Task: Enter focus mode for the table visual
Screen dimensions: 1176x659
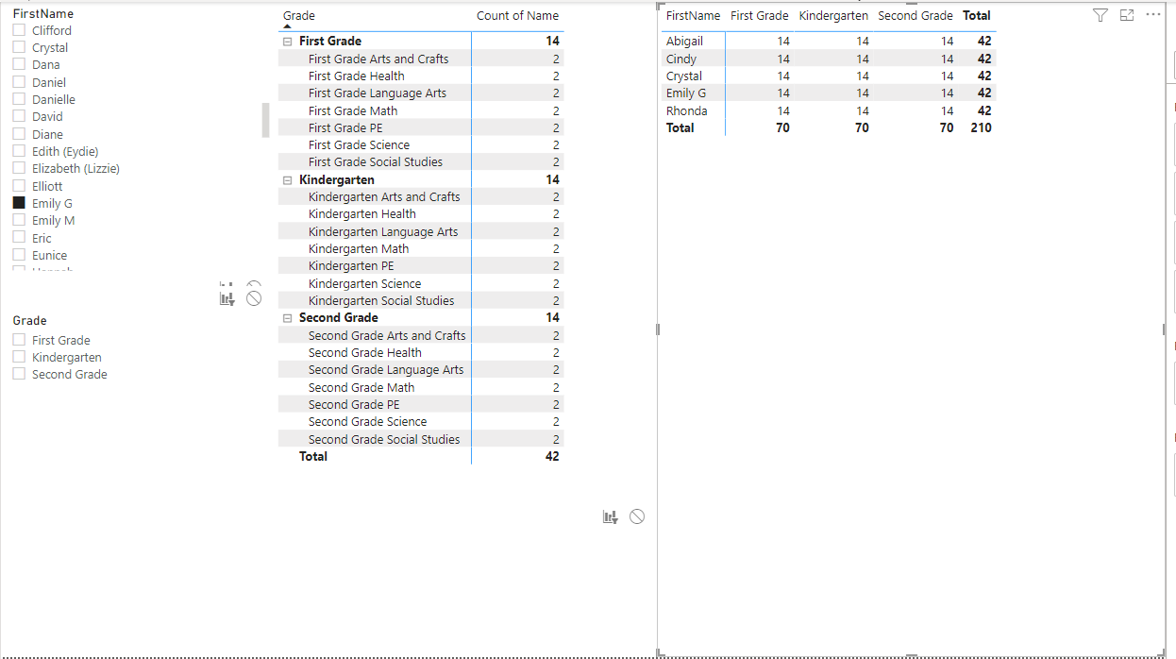Action: click(1127, 15)
